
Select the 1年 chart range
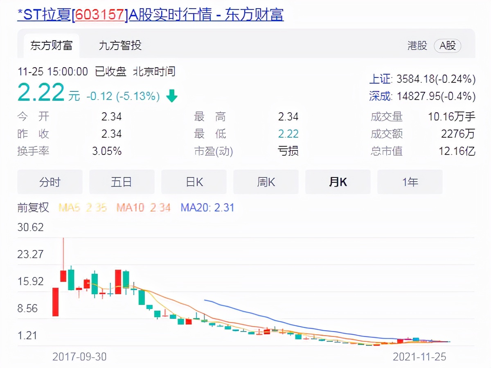click(410, 182)
